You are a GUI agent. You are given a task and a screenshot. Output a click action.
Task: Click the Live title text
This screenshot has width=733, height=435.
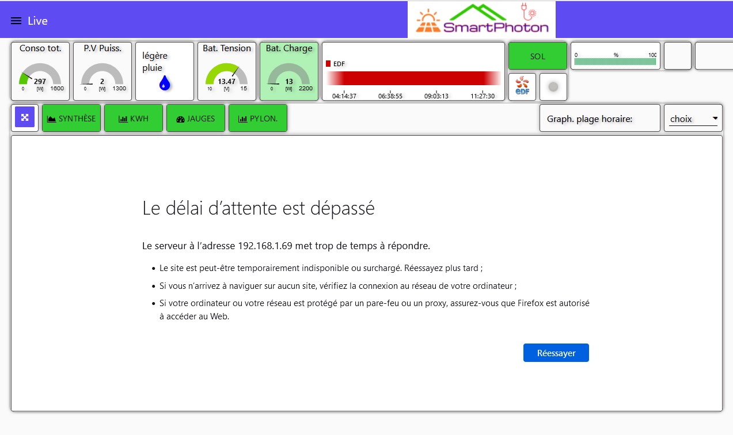[x=37, y=21]
